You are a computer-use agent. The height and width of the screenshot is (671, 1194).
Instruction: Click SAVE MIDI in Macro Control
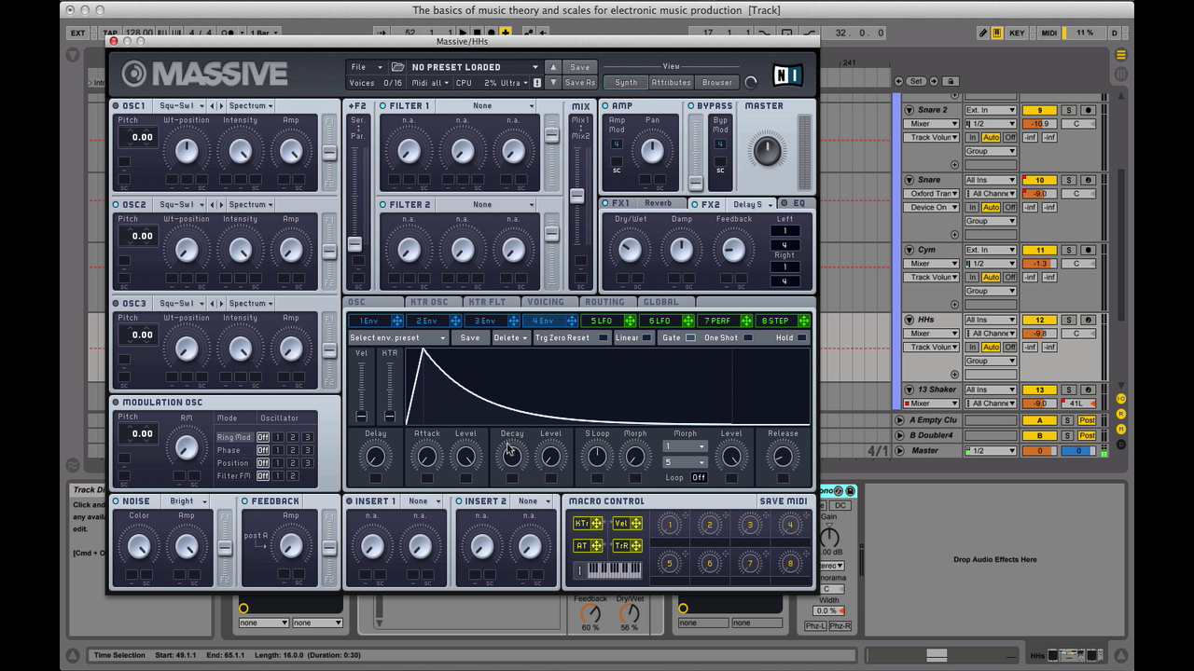(784, 501)
